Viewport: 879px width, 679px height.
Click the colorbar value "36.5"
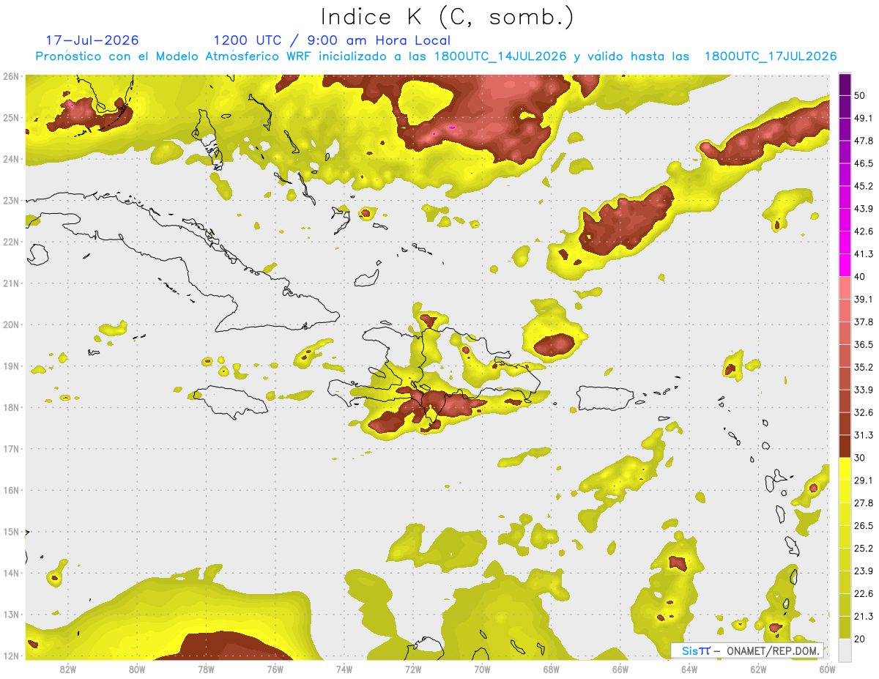[x=864, y=344]
